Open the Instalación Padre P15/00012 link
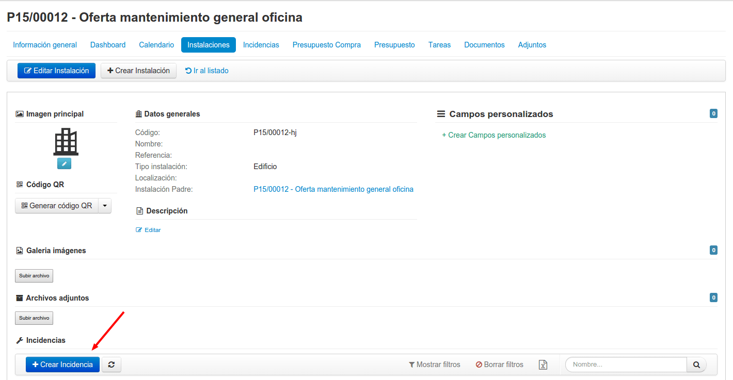Screen dimensions: 733x380 tap(333, 189)
